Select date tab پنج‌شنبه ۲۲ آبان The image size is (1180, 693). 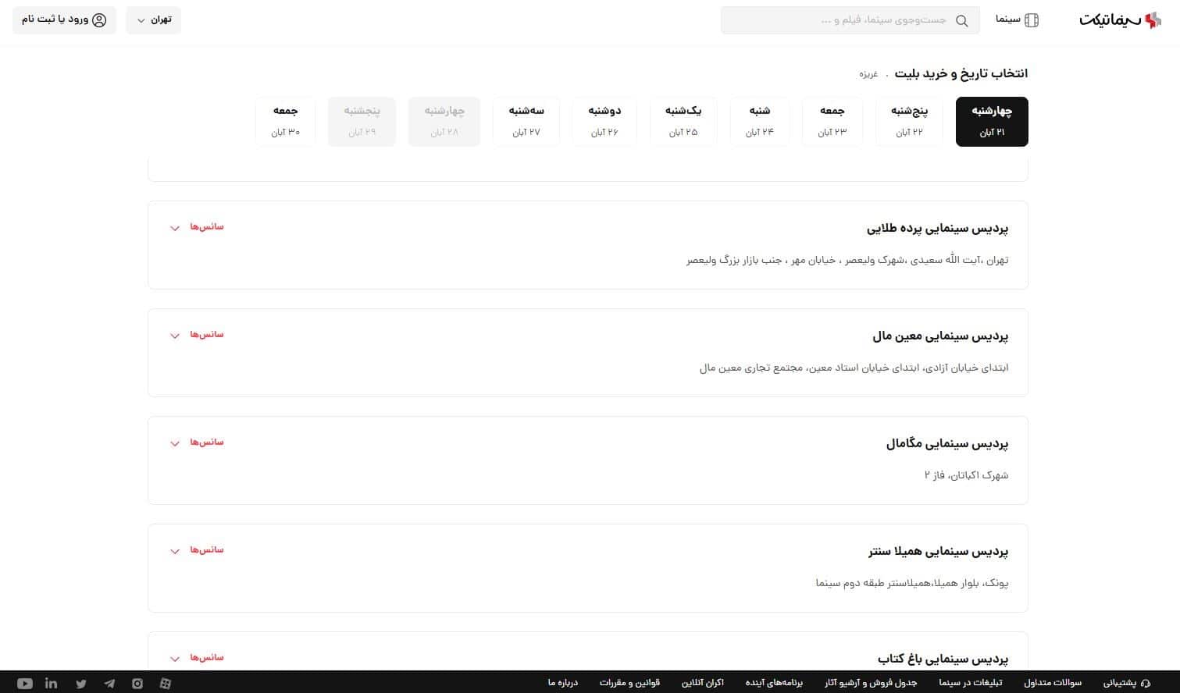909,122
